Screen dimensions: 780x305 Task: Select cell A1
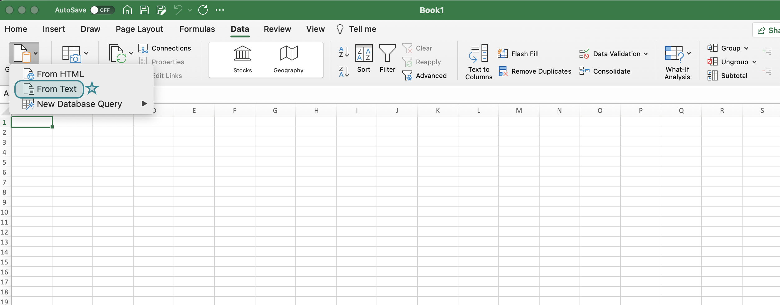coord(32,122)
